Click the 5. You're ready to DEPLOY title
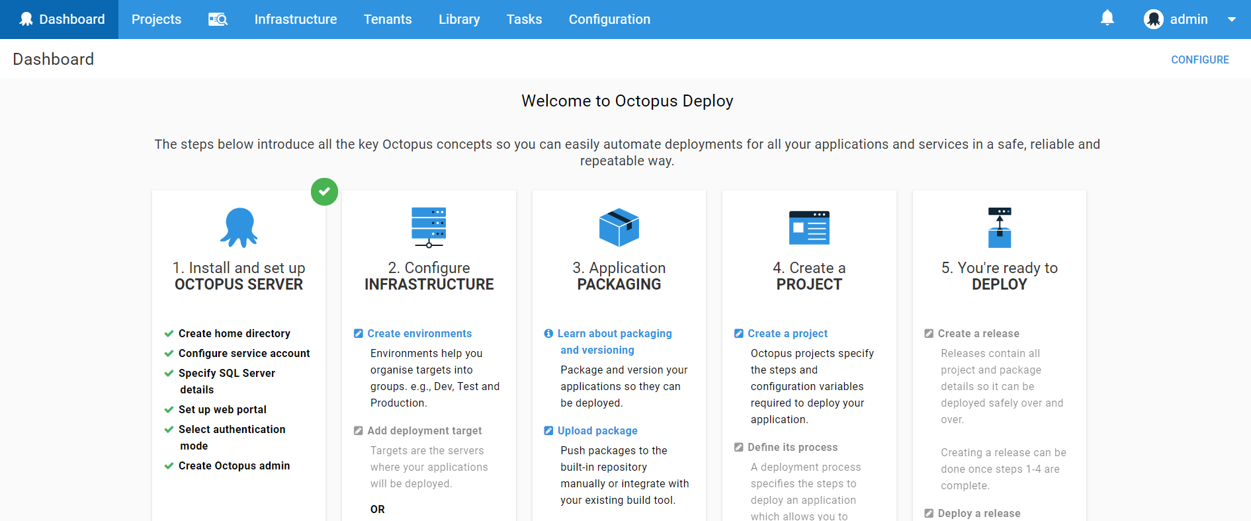 pos(1000,276)
